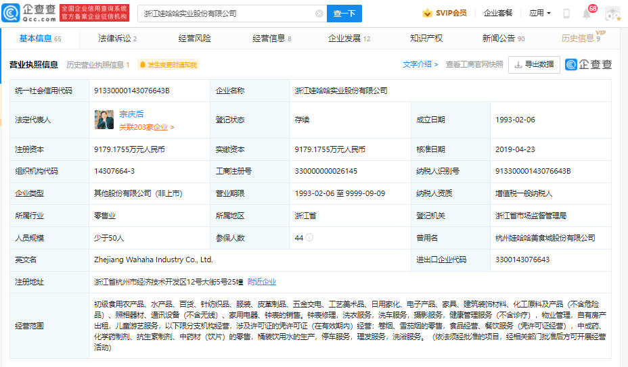Click the bell icon in 发生变更时通知我
Viewport: 628px width, 367px height.
coord(143,65)
